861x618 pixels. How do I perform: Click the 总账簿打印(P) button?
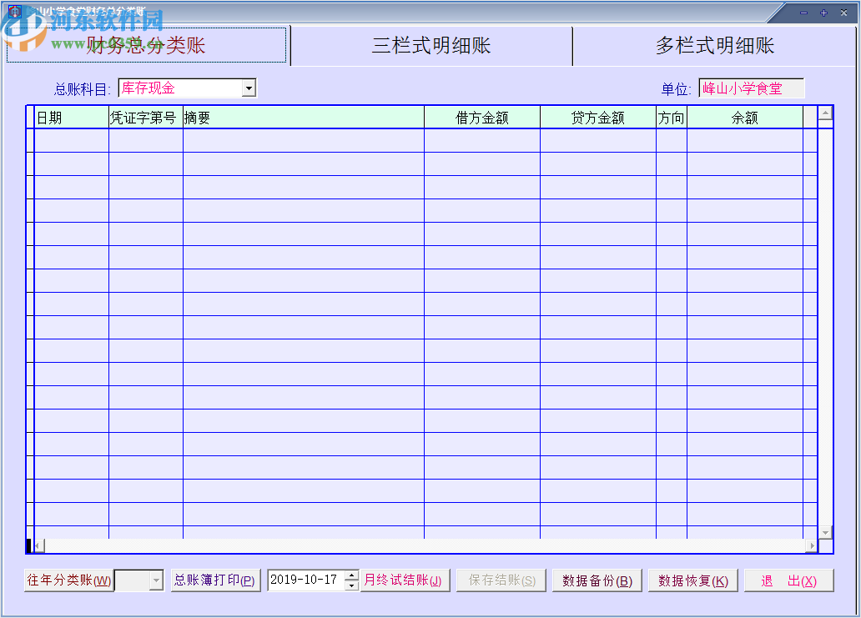215,580
